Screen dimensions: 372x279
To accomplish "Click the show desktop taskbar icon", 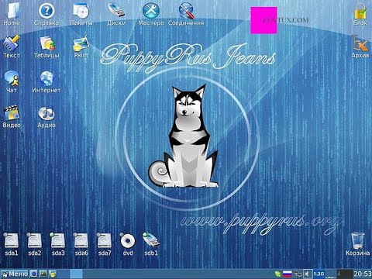I will click(33, 274).
